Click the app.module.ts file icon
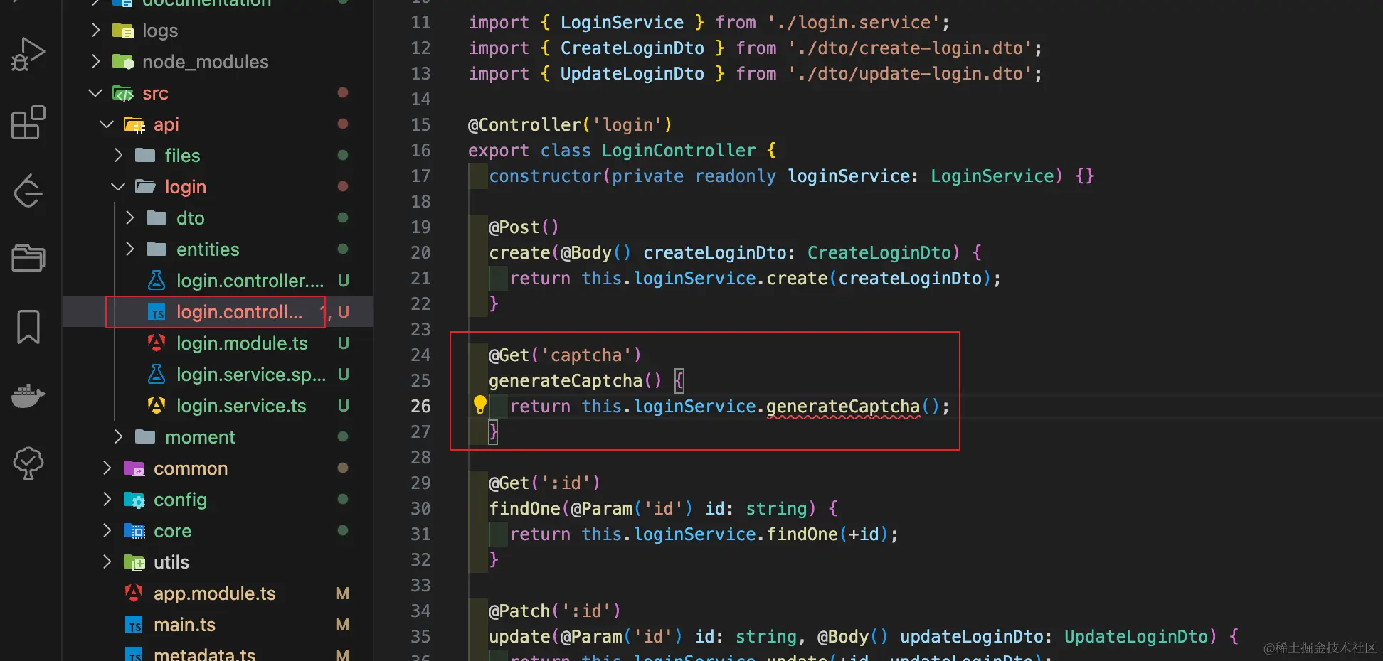 (134, 593)
